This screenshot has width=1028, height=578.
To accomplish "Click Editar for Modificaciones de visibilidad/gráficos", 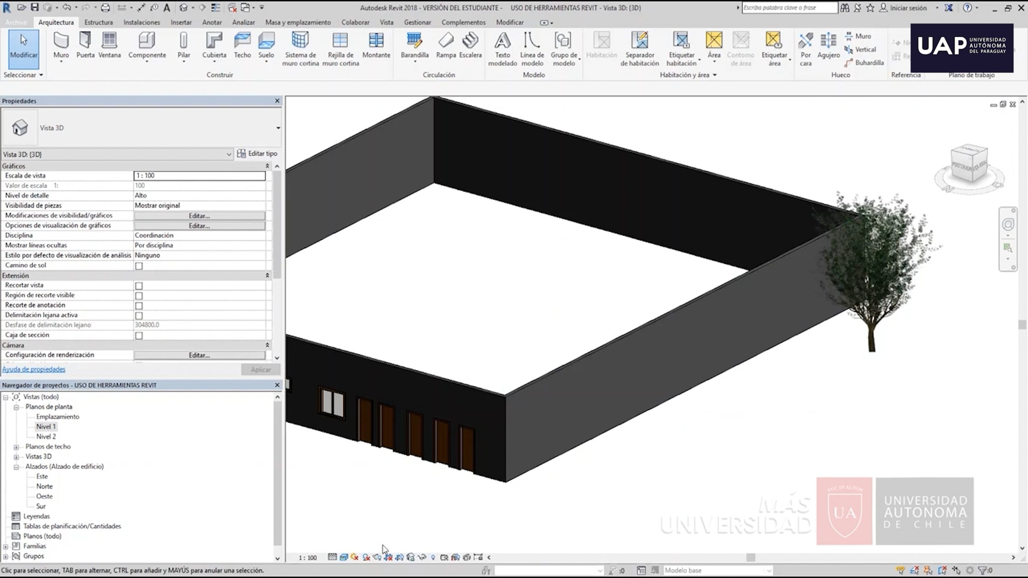I will click(199, 216).
